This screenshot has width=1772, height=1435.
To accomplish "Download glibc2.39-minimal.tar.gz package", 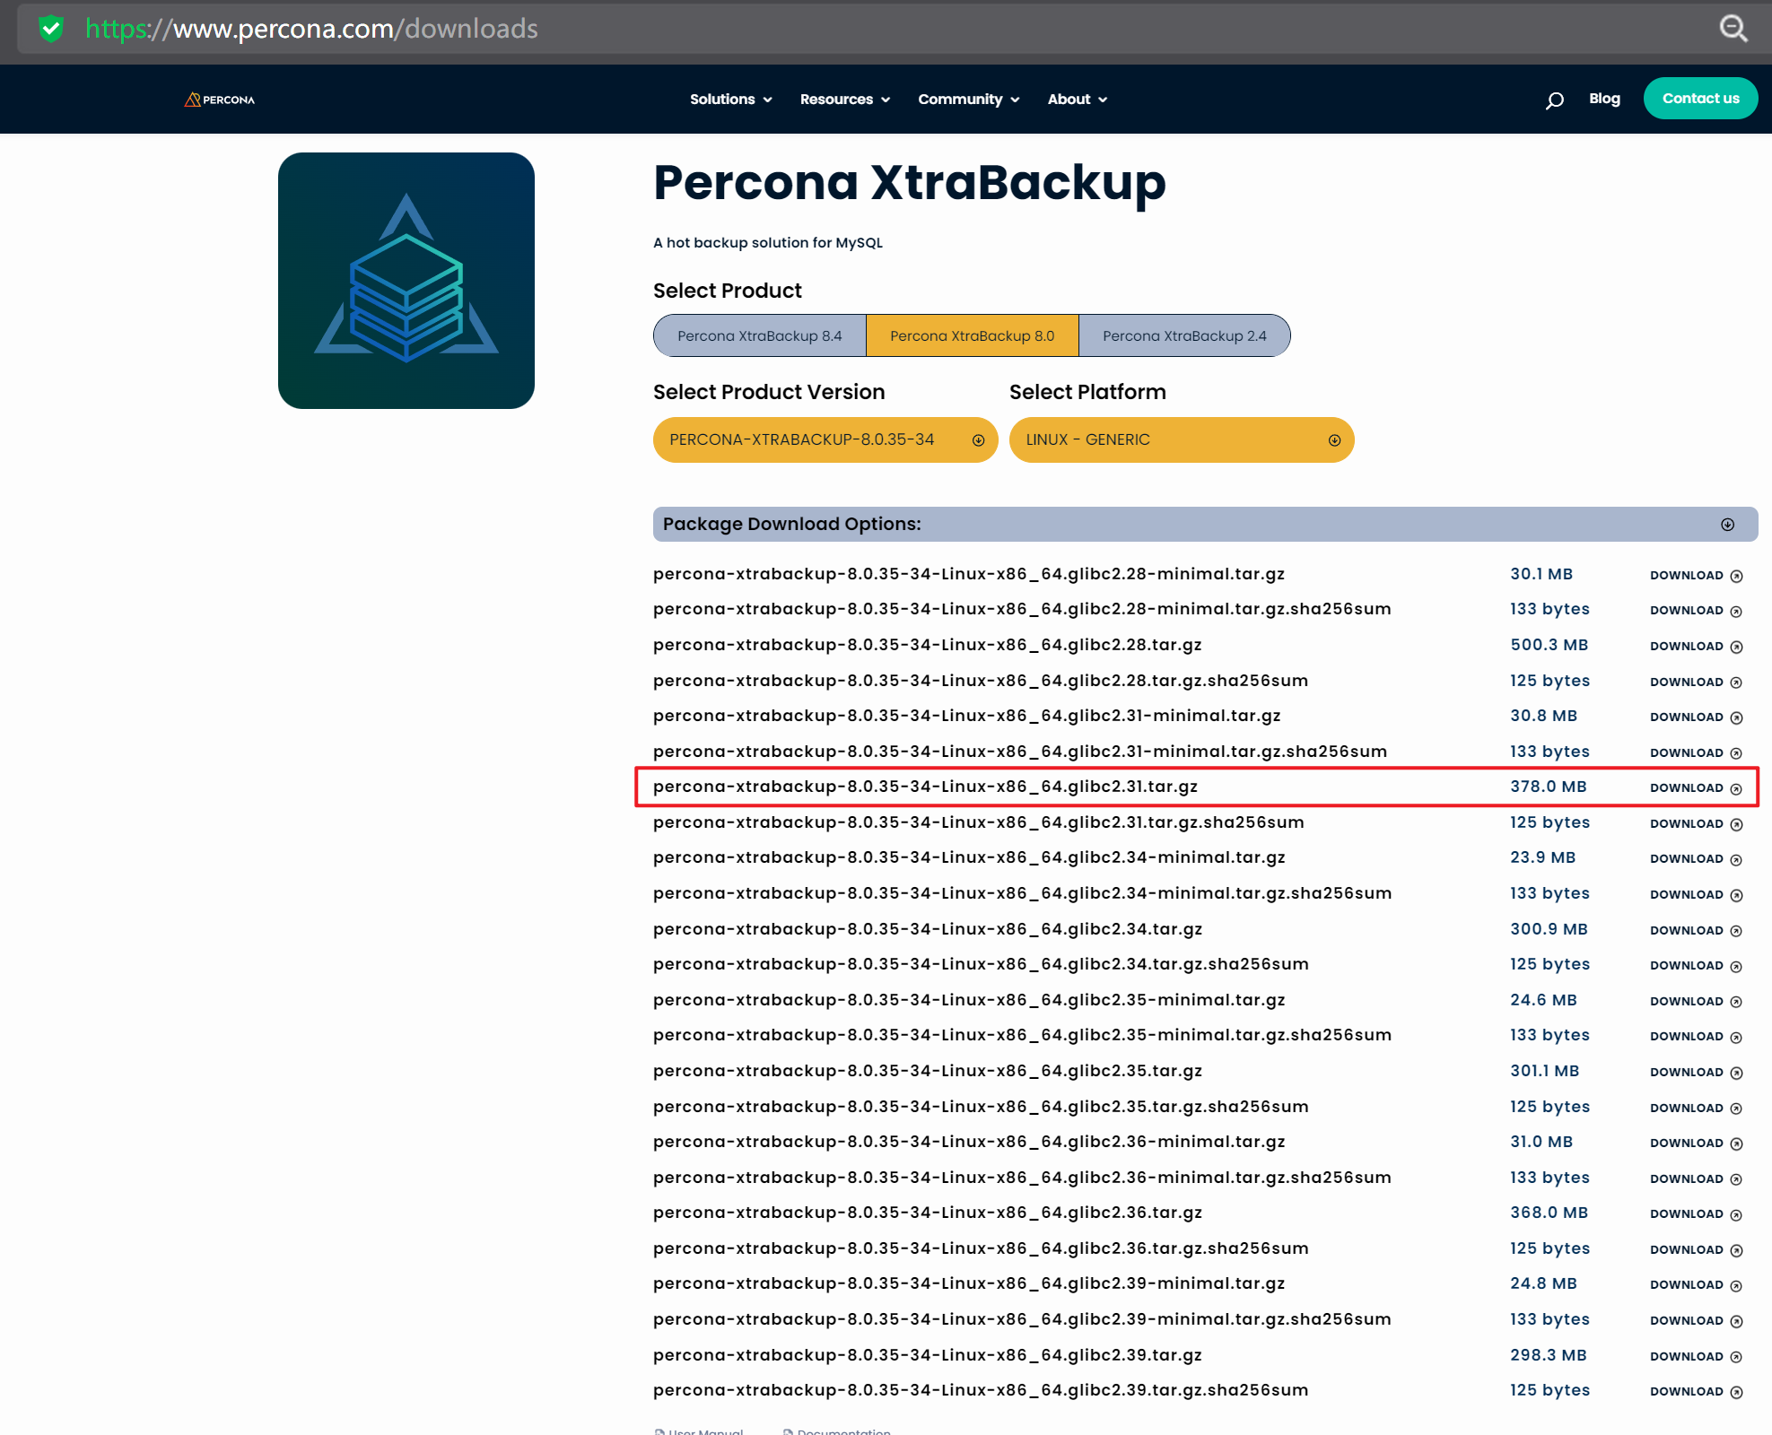I will click(x=1696, y=1284).
